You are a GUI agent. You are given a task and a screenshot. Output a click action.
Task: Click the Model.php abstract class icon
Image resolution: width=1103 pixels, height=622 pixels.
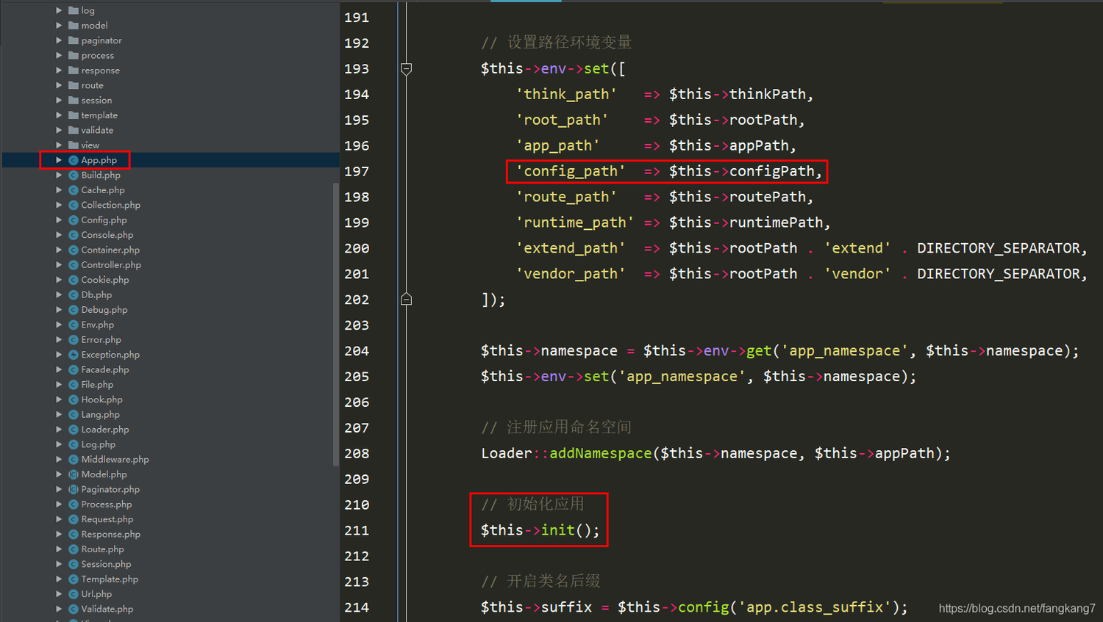tap(74, 474)
